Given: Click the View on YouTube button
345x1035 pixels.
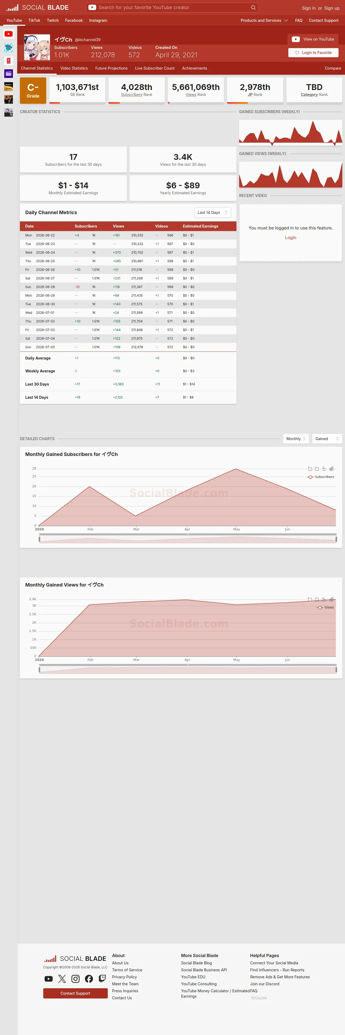Looking at the screenshot, I should click(x=313, y=39).
